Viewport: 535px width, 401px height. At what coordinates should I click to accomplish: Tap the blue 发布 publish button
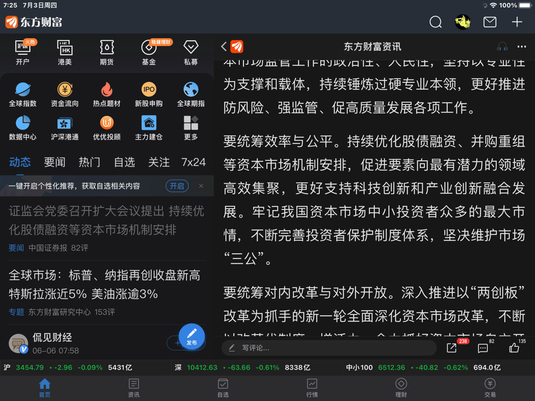[191, 337]
